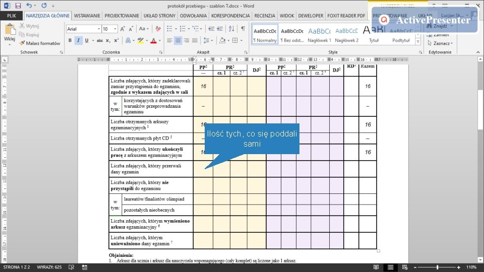Viewport: 484px width, 272px height.
Task: Open the Zaznacz select dropdown
Action: (x=441, y=43)
